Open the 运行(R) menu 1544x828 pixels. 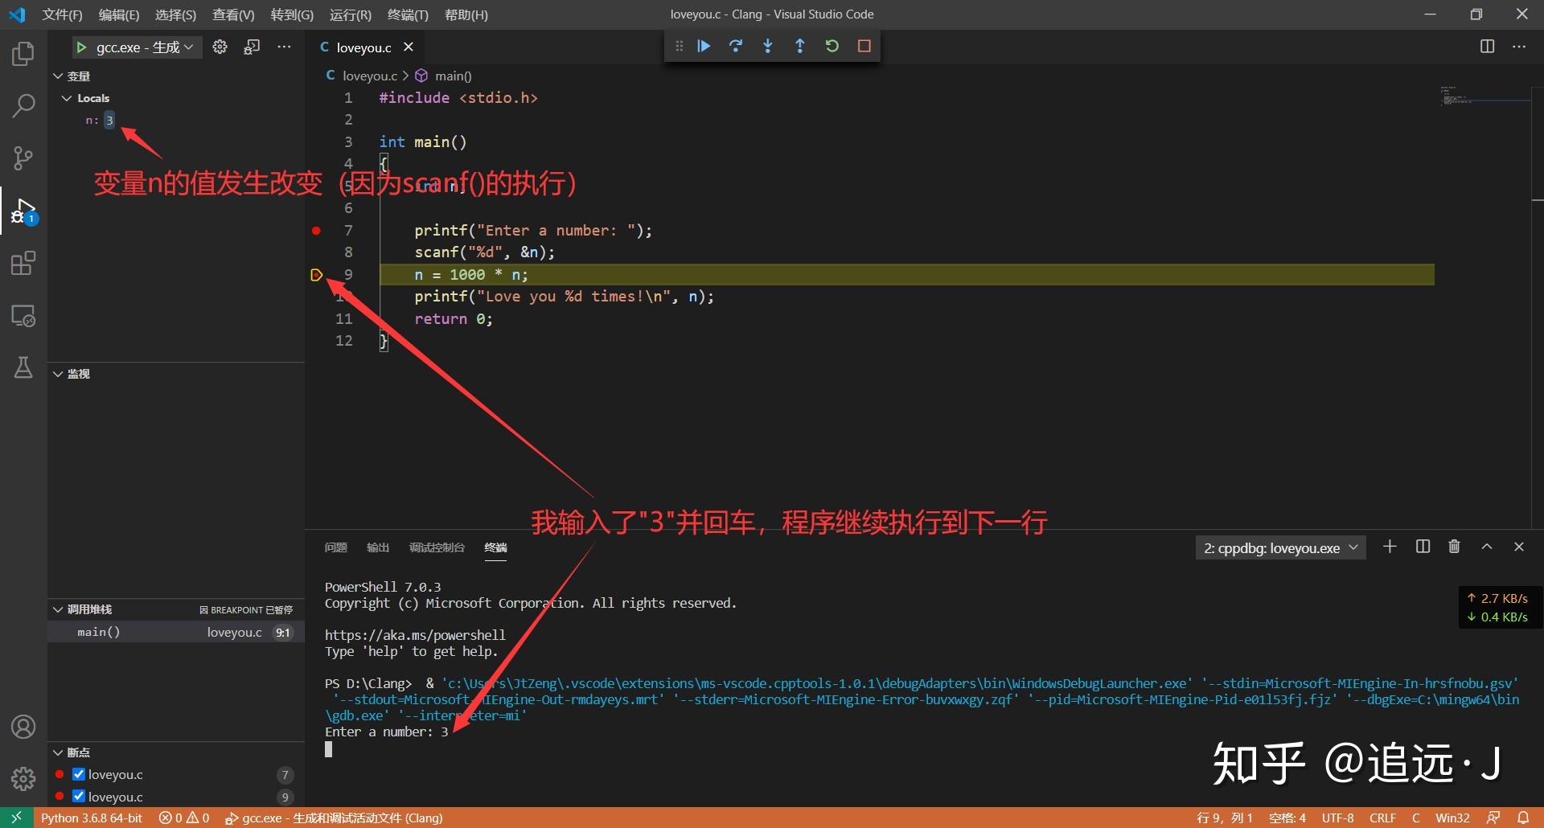click(x=349, y=14)
